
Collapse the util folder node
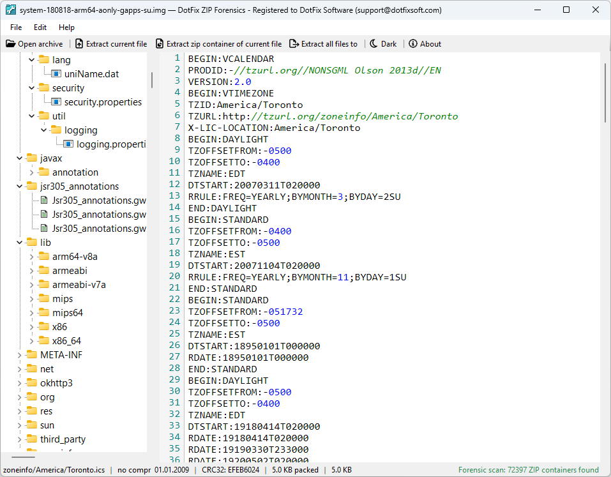coord(32,116)
